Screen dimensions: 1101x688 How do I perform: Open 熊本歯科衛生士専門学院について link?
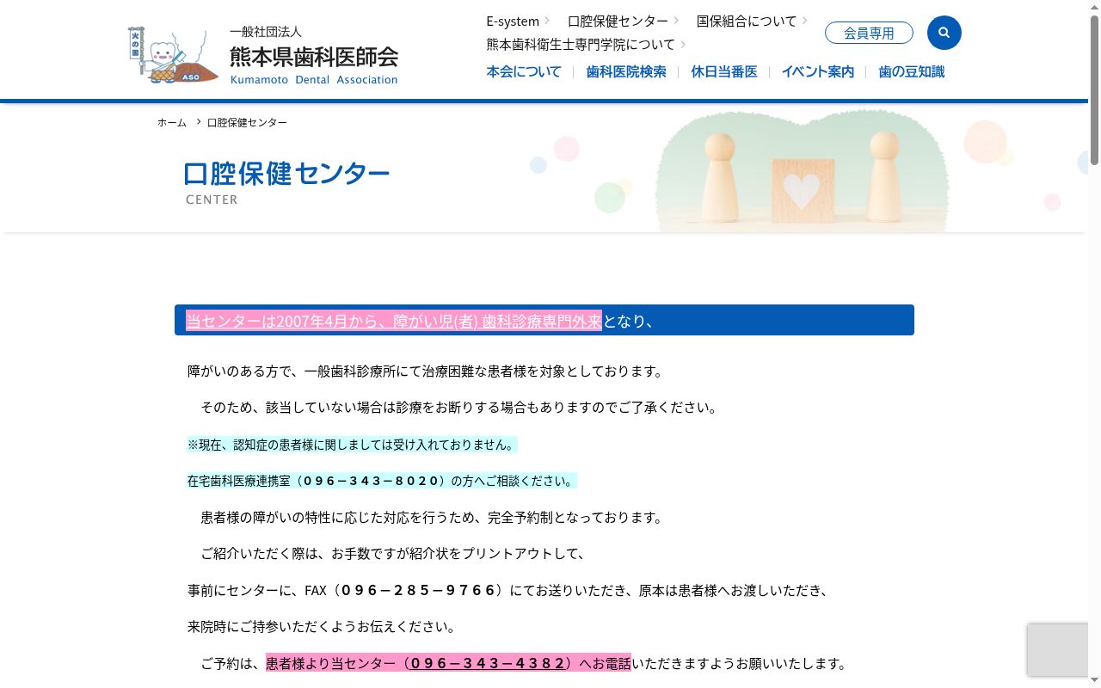click(x=581, y=44)
